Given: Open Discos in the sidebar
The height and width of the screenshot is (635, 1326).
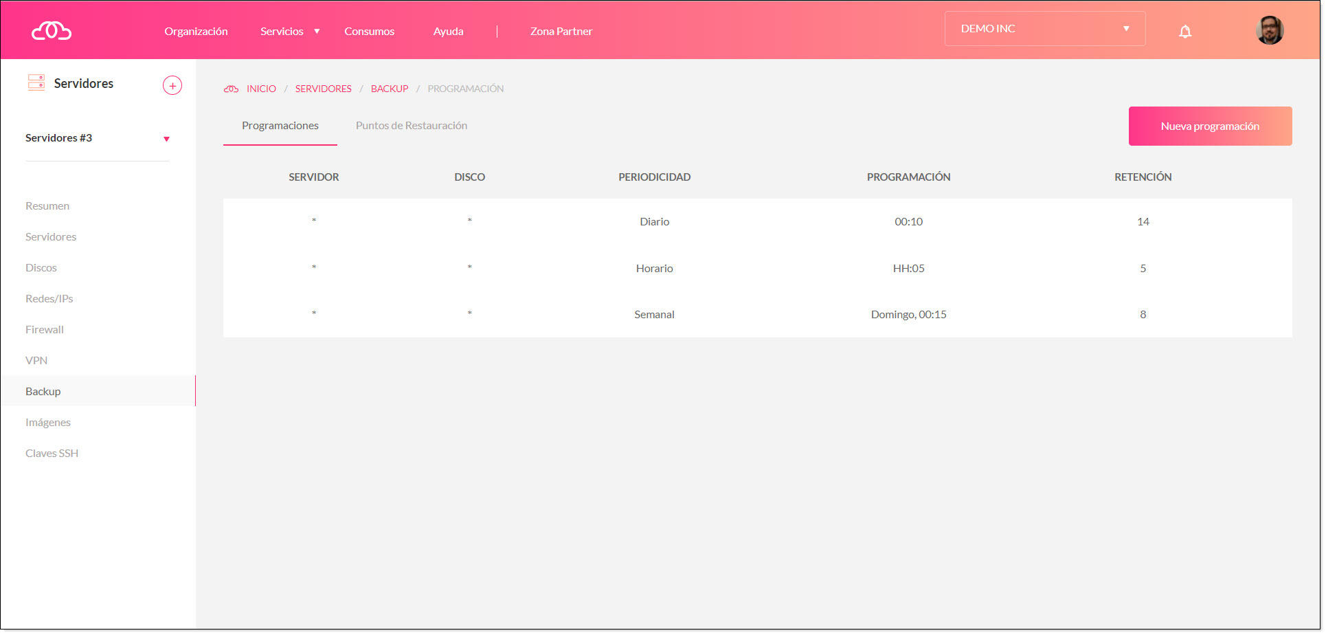Looking at the screenshot, I should coord(41,268).
